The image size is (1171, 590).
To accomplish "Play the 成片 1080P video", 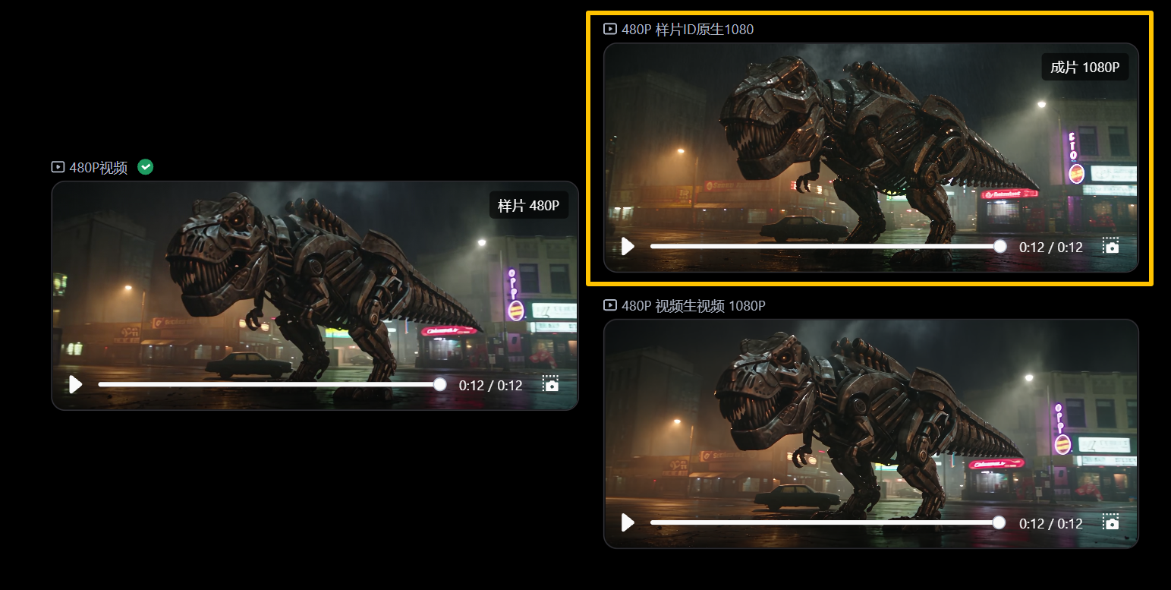I will tap(628, 247).
